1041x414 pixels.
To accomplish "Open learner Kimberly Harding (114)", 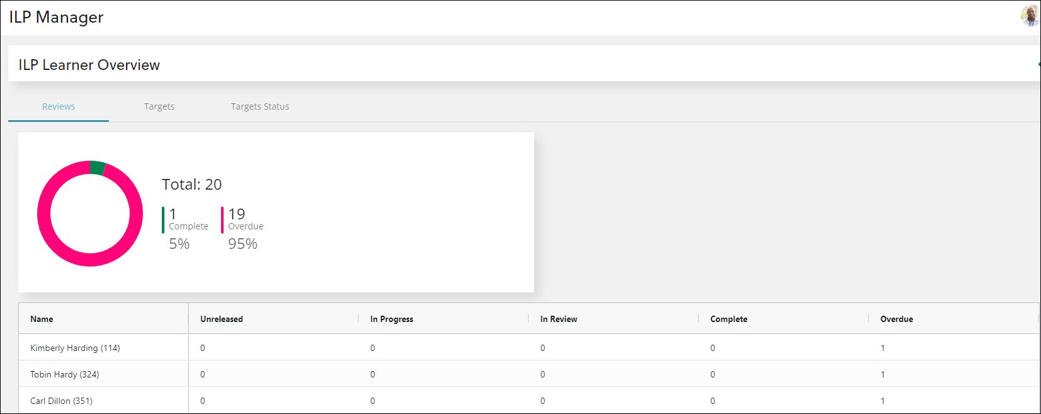I will tap(75, 348).
